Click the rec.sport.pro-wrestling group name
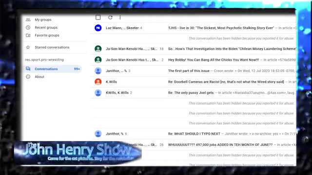 [44, 59]
